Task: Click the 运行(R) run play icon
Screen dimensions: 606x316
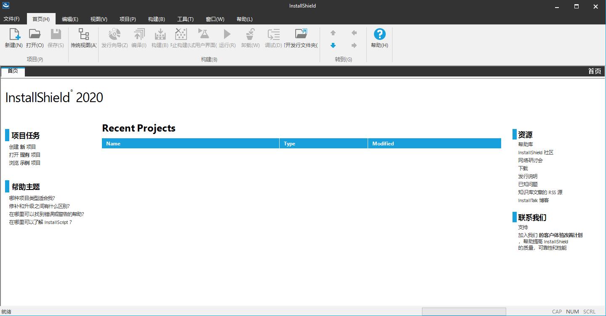Action: (x=227, y=34)
